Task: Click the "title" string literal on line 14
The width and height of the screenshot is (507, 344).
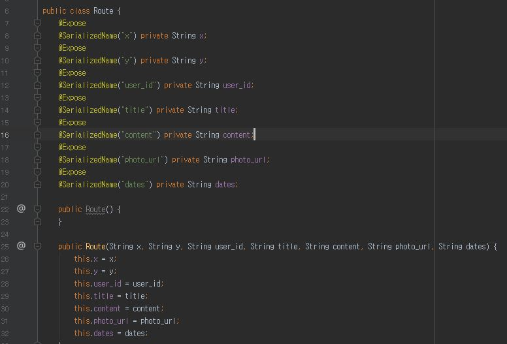Action: 135,110
